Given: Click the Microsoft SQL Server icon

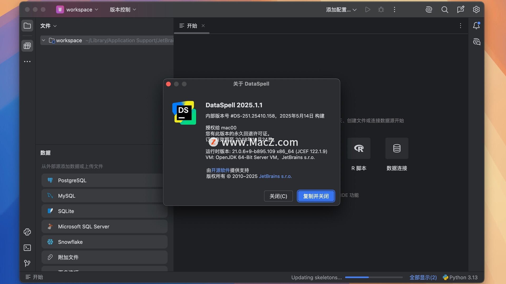Looking at the screenshot, I should [50, 226].
